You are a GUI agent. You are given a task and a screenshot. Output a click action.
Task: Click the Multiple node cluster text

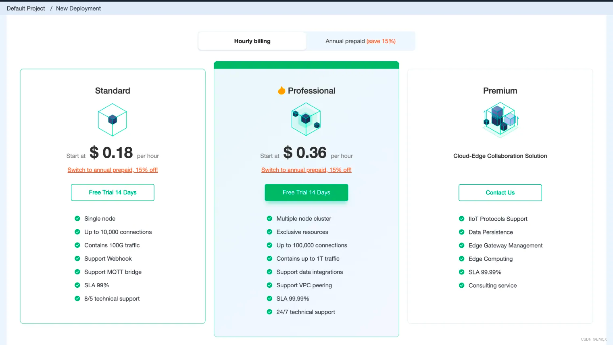304,219
